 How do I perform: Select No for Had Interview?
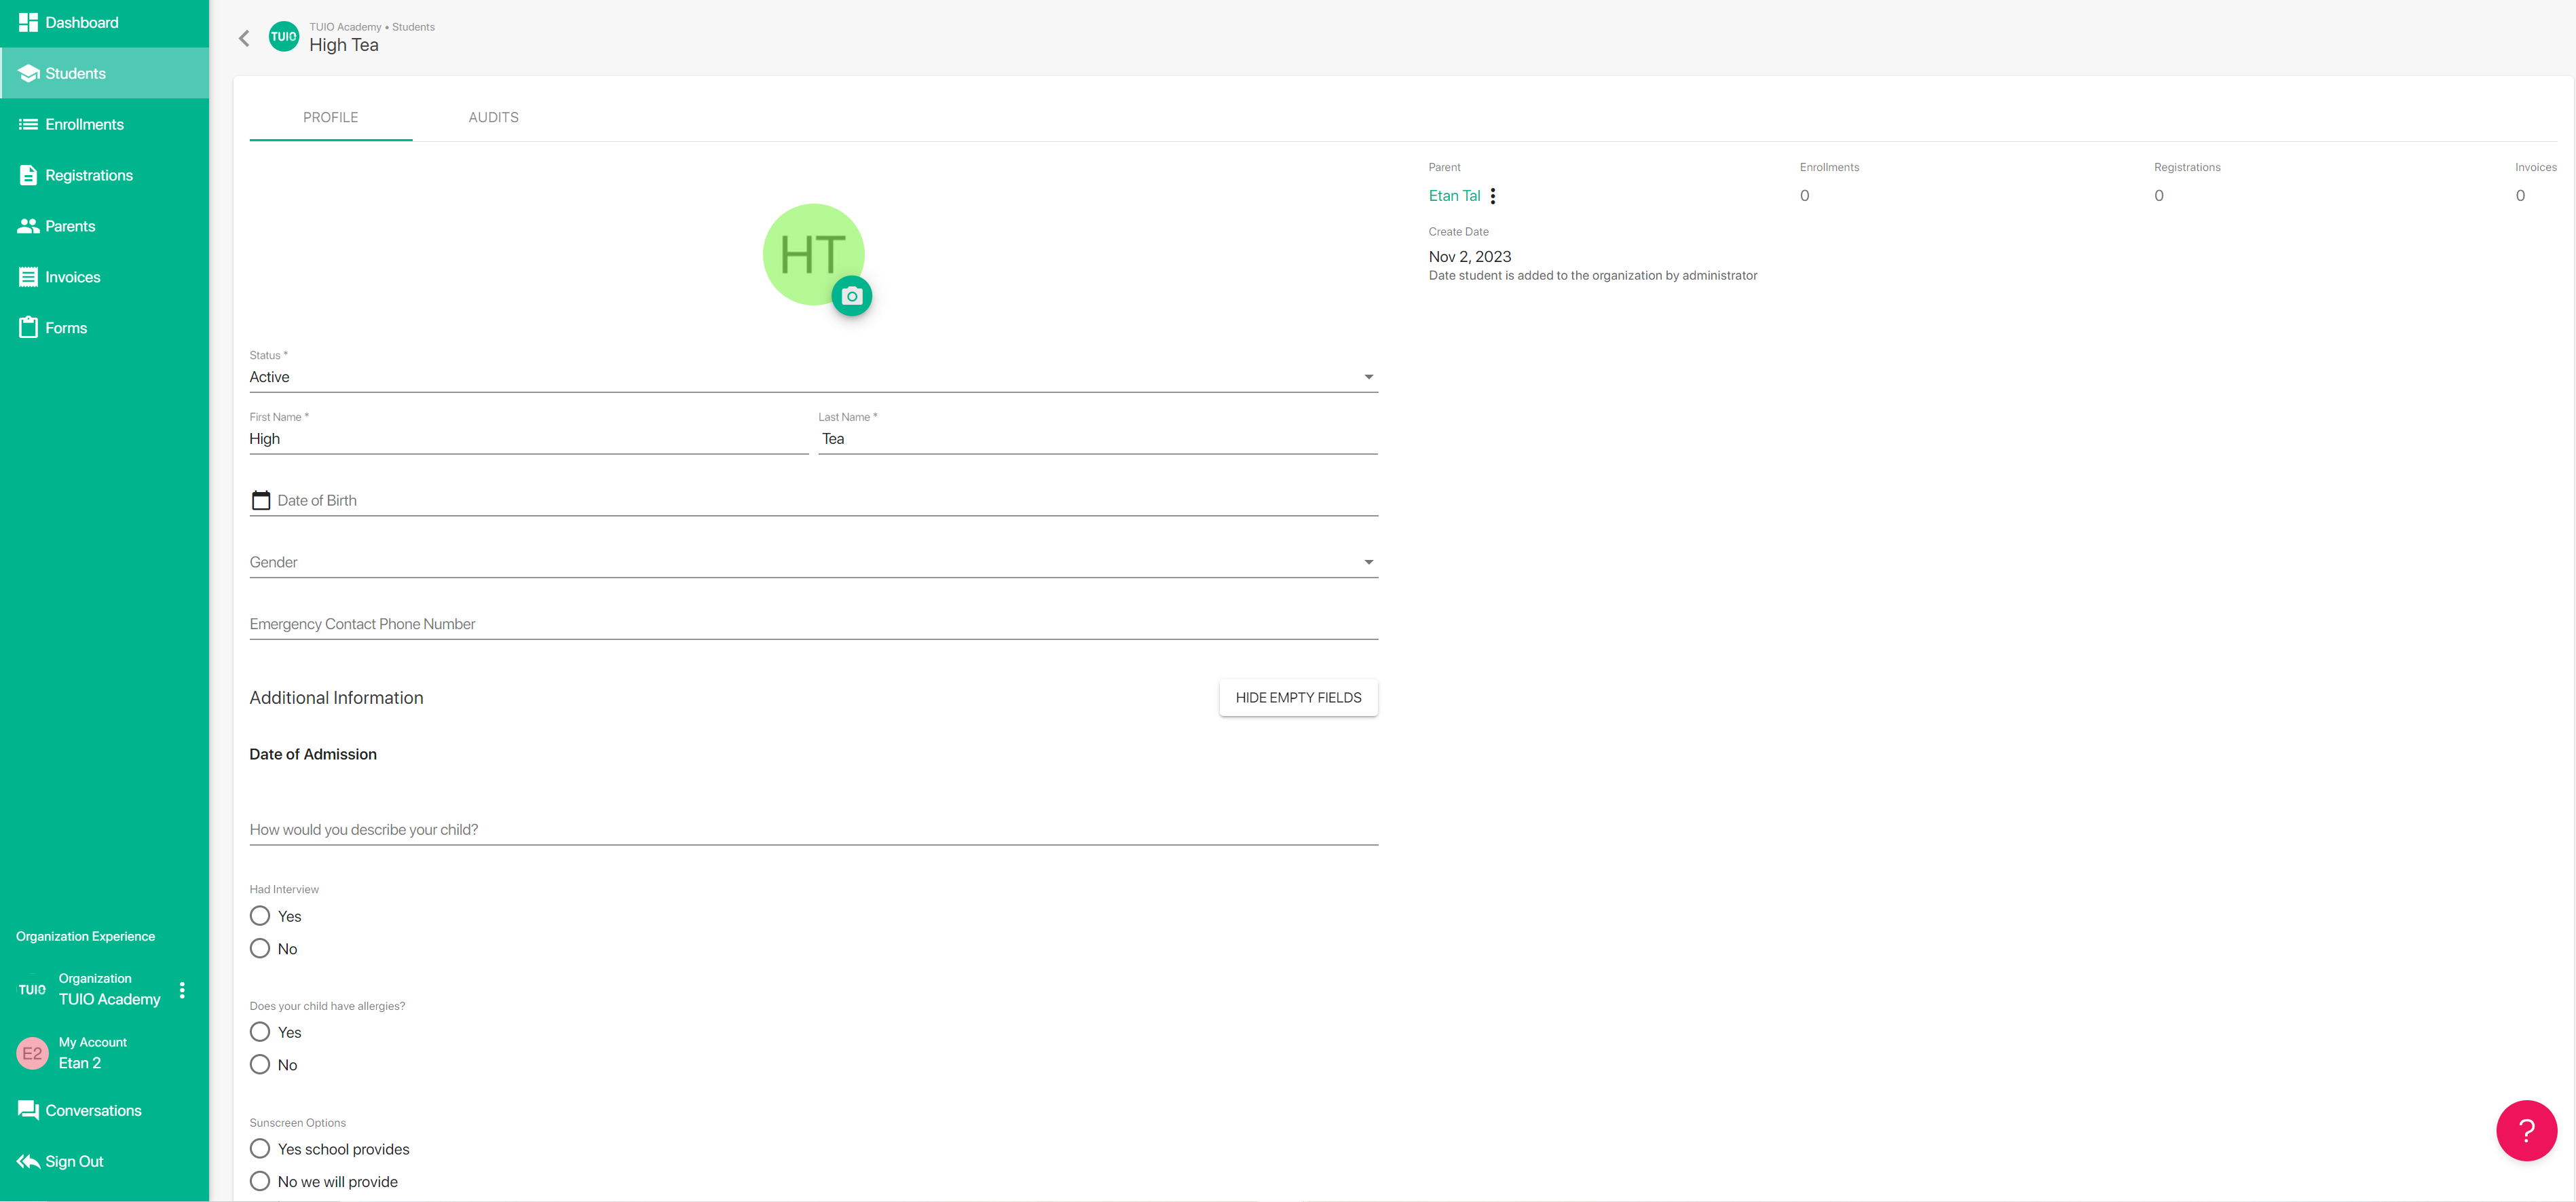click(x=260, y=948)
